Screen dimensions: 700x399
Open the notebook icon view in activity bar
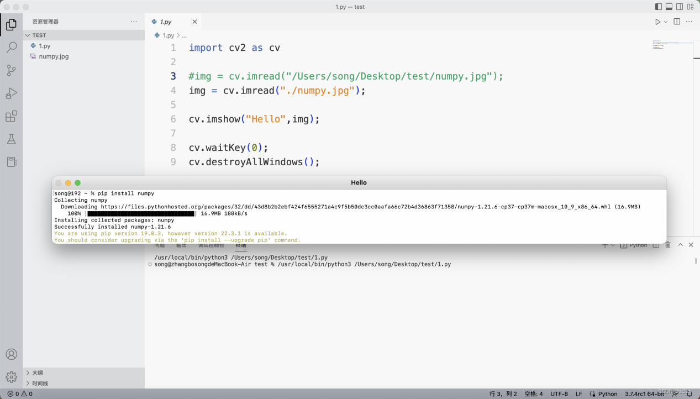click(x=11, y=162)
